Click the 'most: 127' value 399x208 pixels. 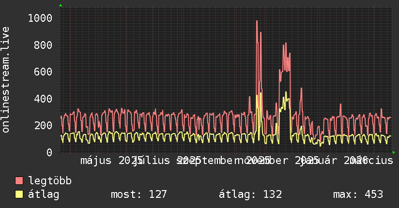[x=138, y=194]
